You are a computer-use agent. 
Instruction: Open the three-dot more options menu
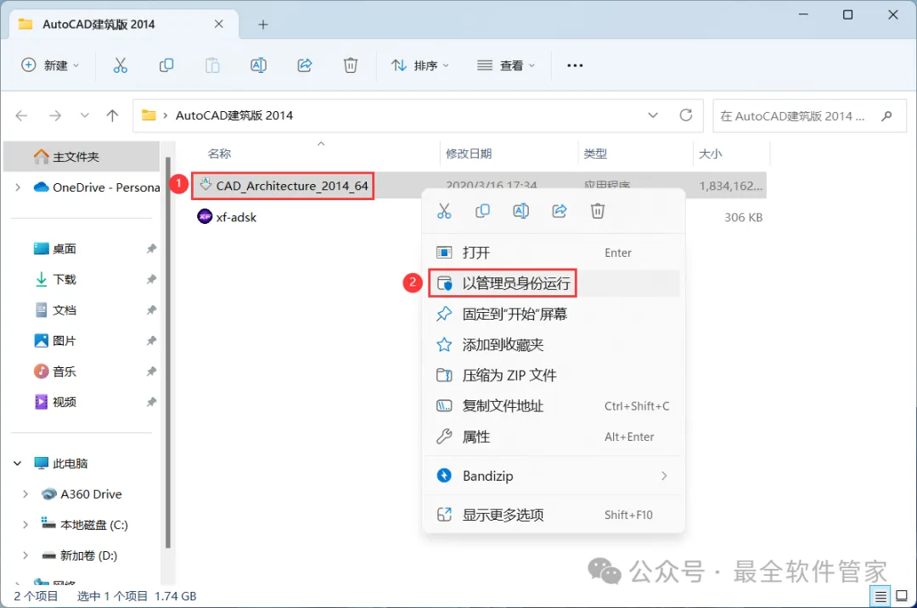click(575, 65)
